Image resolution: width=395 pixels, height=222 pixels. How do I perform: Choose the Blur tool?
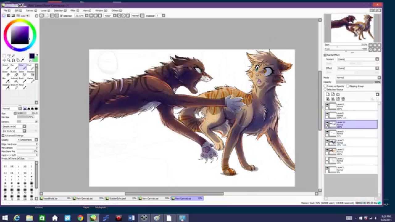pyautogui.click(x=6, y=80)
